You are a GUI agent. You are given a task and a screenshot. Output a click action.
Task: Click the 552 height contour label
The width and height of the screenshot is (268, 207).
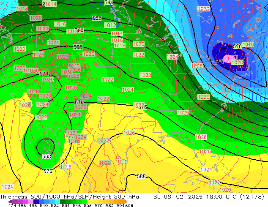tap(96, 18)
